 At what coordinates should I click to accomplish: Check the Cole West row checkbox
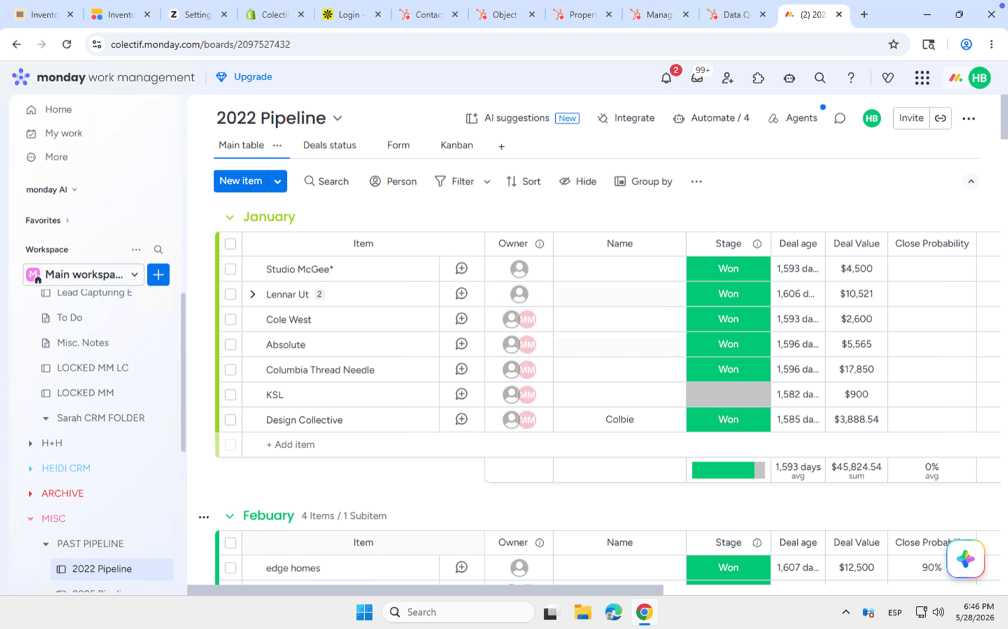(230, 319)
